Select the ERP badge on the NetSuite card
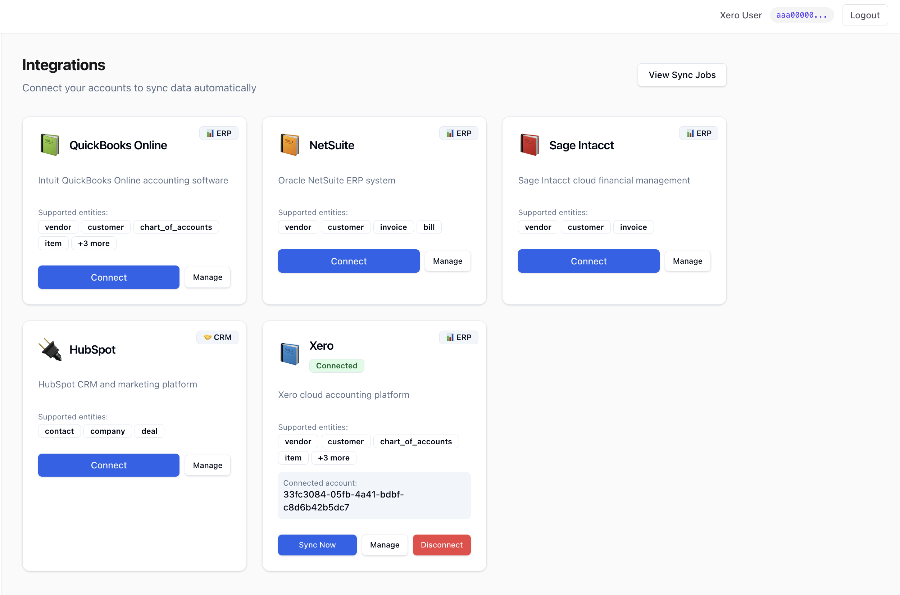Image resolution: width=900 pixels, height=595 pixels. pyautogui.click(x=458, y=133)
